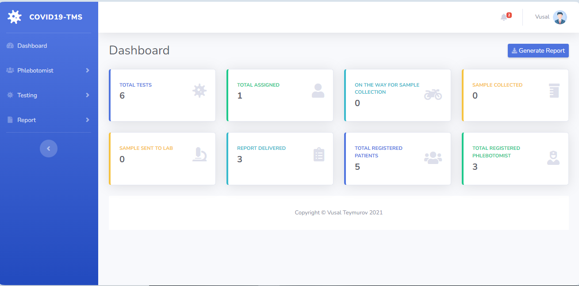Click the person icon in Total Assigned card

tap(318, 91)
